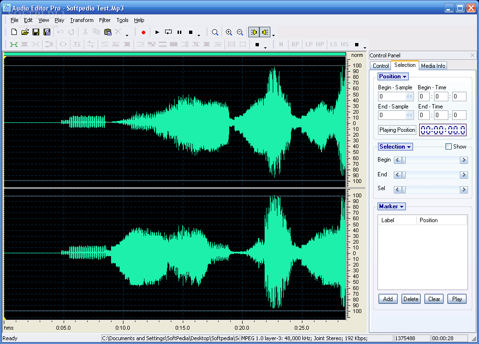Click the Play icon in the toolbar
The height and width of the screenshot is (344, 479).
pyautogui.click(x=157, y=32)
